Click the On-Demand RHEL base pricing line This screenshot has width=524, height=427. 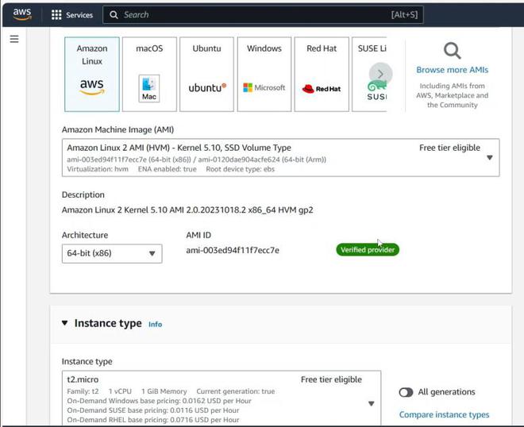click(153, 420)
